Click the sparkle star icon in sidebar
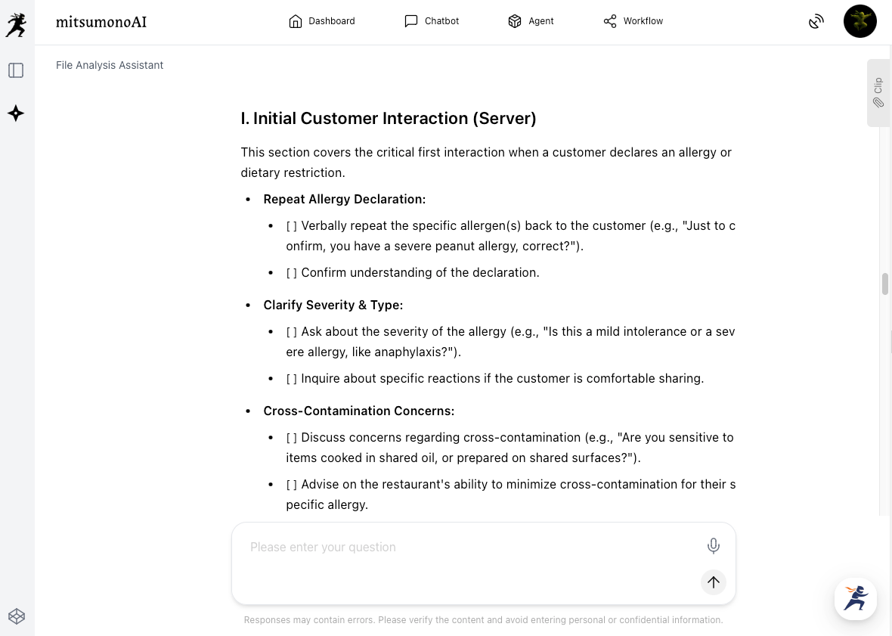This screenshot has height=636, width=892. pyautogui.click(x=16, y=113)
